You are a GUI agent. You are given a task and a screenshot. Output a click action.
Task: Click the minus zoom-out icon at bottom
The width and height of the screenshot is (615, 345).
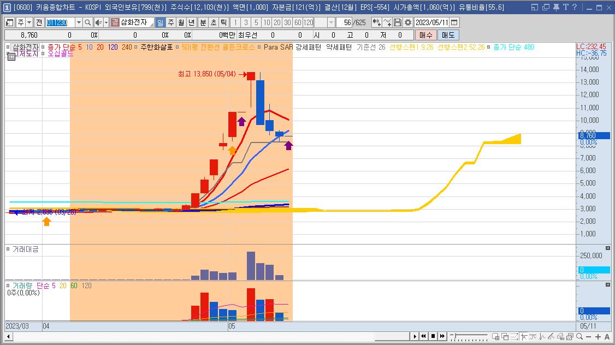[x=588, y=337]
